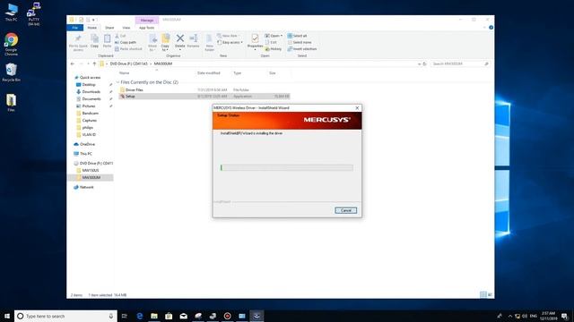
Task: Open Quick access in navigation pane
Action: point(90,78)
